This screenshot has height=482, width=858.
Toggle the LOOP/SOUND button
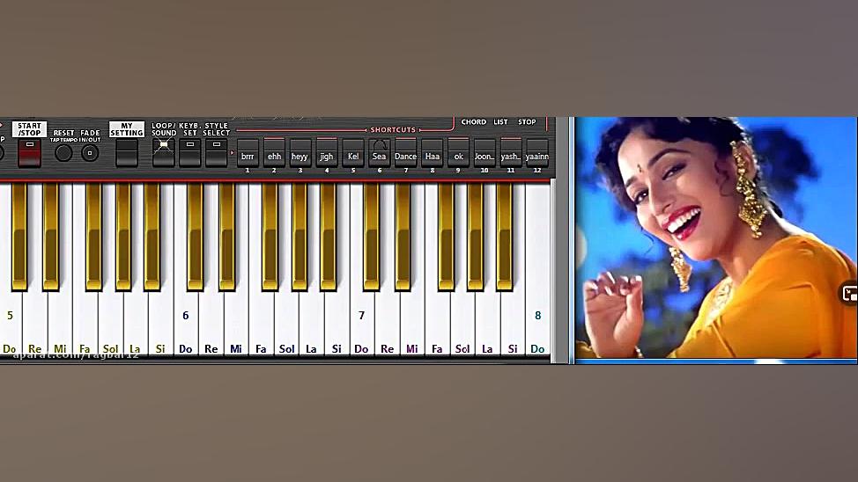(x=164, y=153)
